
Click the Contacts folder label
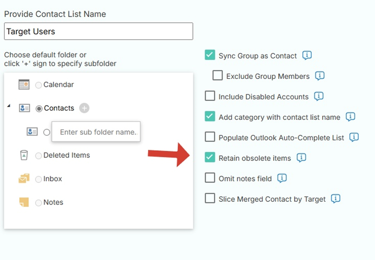pos(59,108)
